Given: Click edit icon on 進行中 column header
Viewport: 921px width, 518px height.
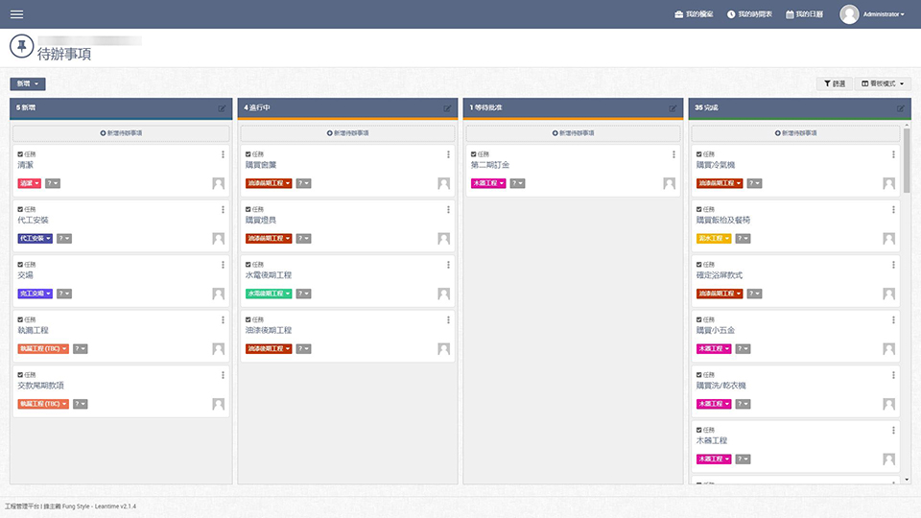Looking at the screenshot, I should click(447, 108).
